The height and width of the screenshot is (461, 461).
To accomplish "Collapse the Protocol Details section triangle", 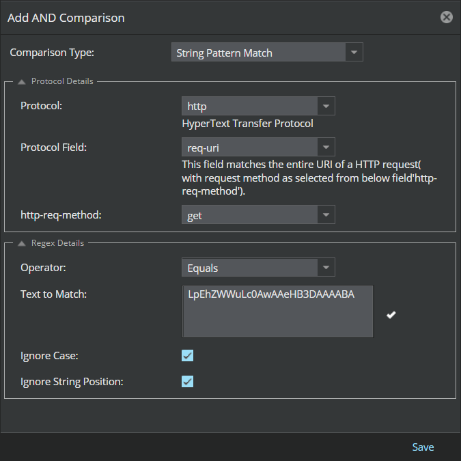I will 21,82.
